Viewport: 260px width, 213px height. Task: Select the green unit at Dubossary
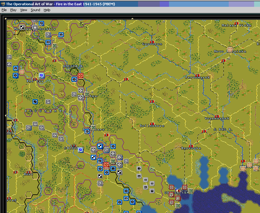point(93,128)
